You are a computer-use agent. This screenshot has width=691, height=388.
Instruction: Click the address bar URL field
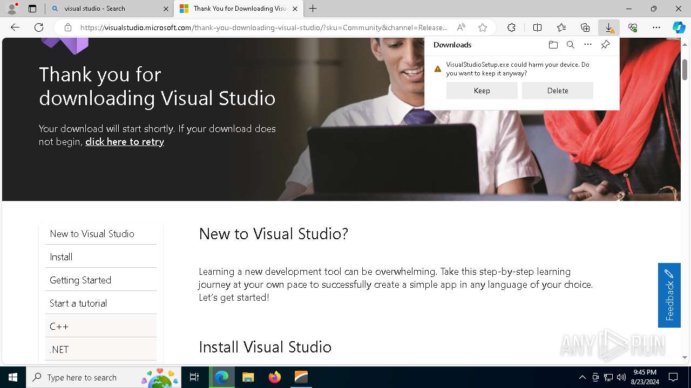pyautogui.click(x=264, y=27)
